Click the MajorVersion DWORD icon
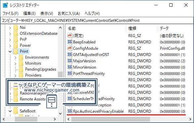 click(x=70, y=61)
